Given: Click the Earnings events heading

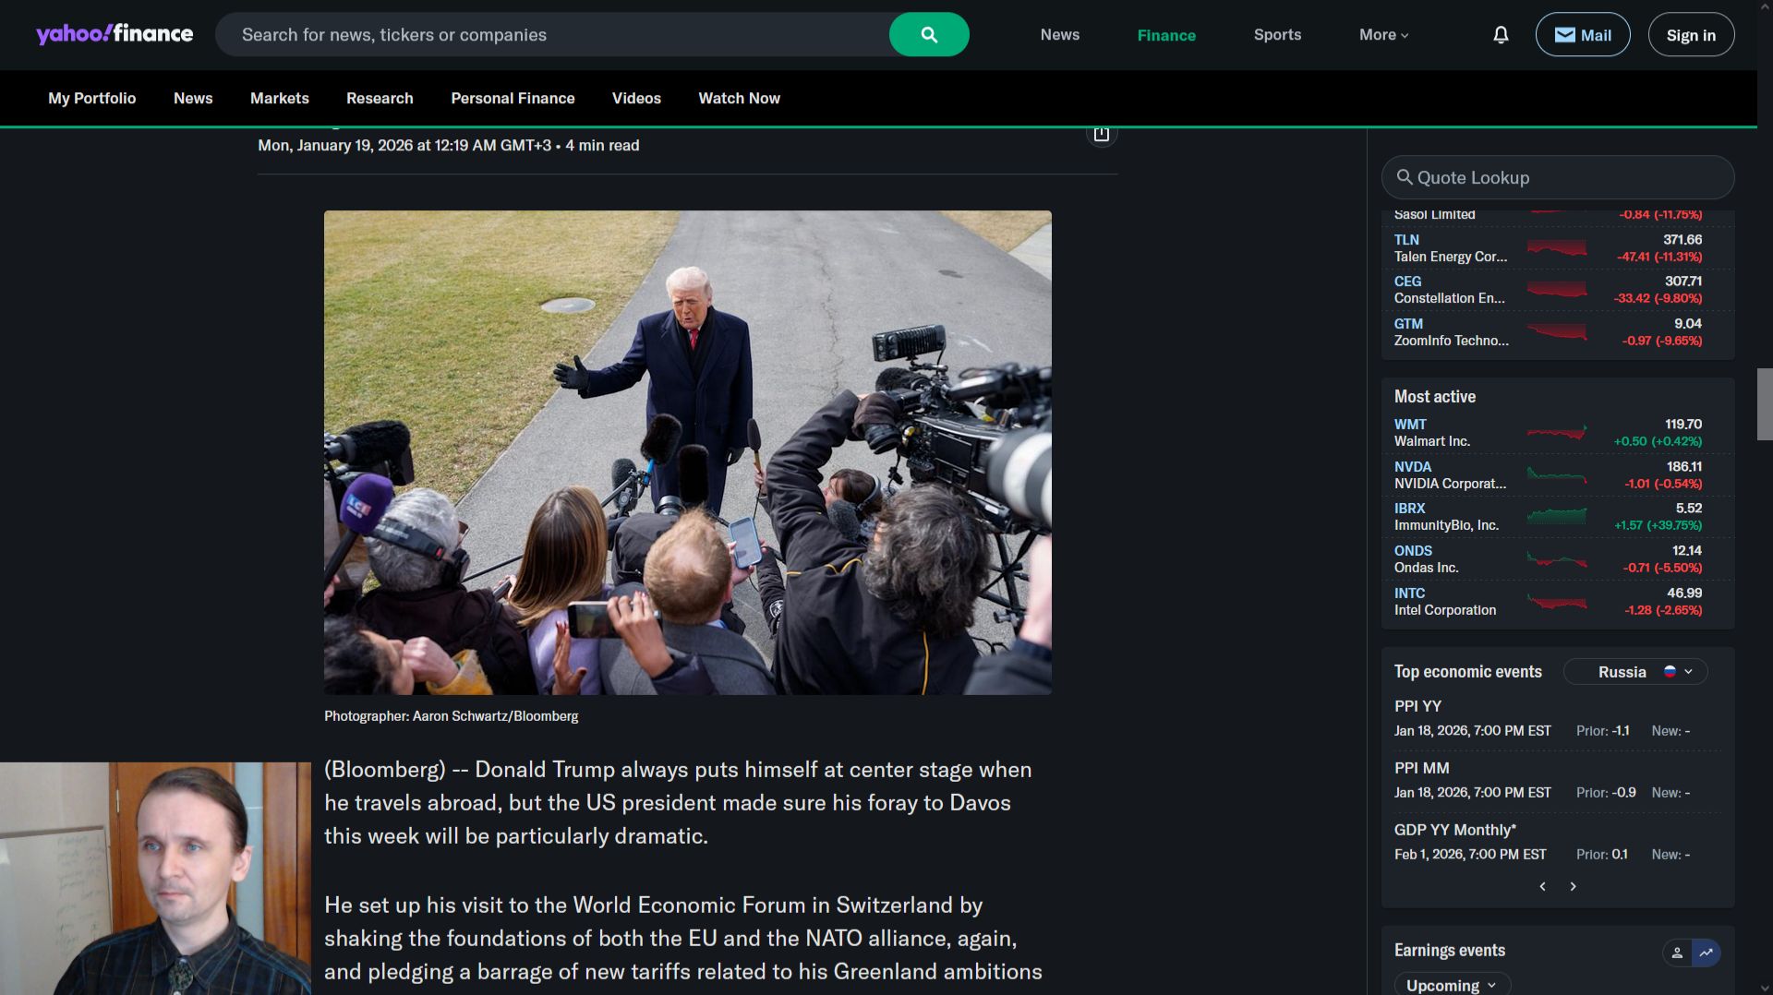Looking at the screenshot, I should (1449, 951).
